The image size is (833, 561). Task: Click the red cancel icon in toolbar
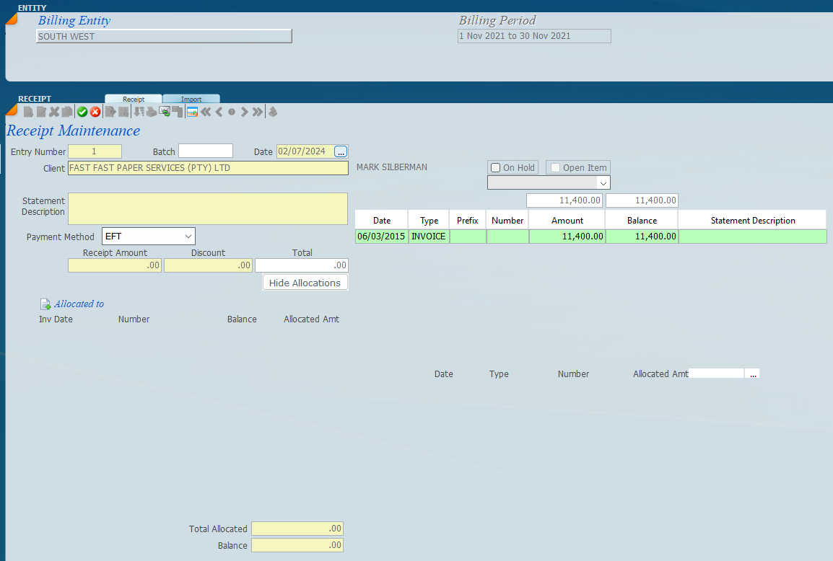point(95,112)
